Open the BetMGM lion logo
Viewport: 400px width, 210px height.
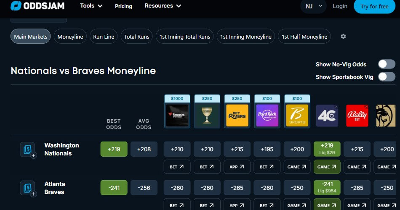pos(386,115)
